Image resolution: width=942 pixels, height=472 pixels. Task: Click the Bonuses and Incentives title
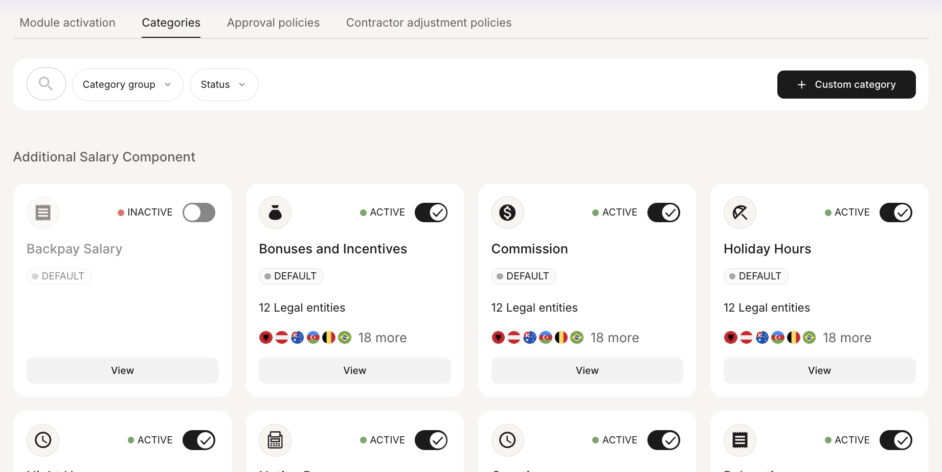(333, 249)
